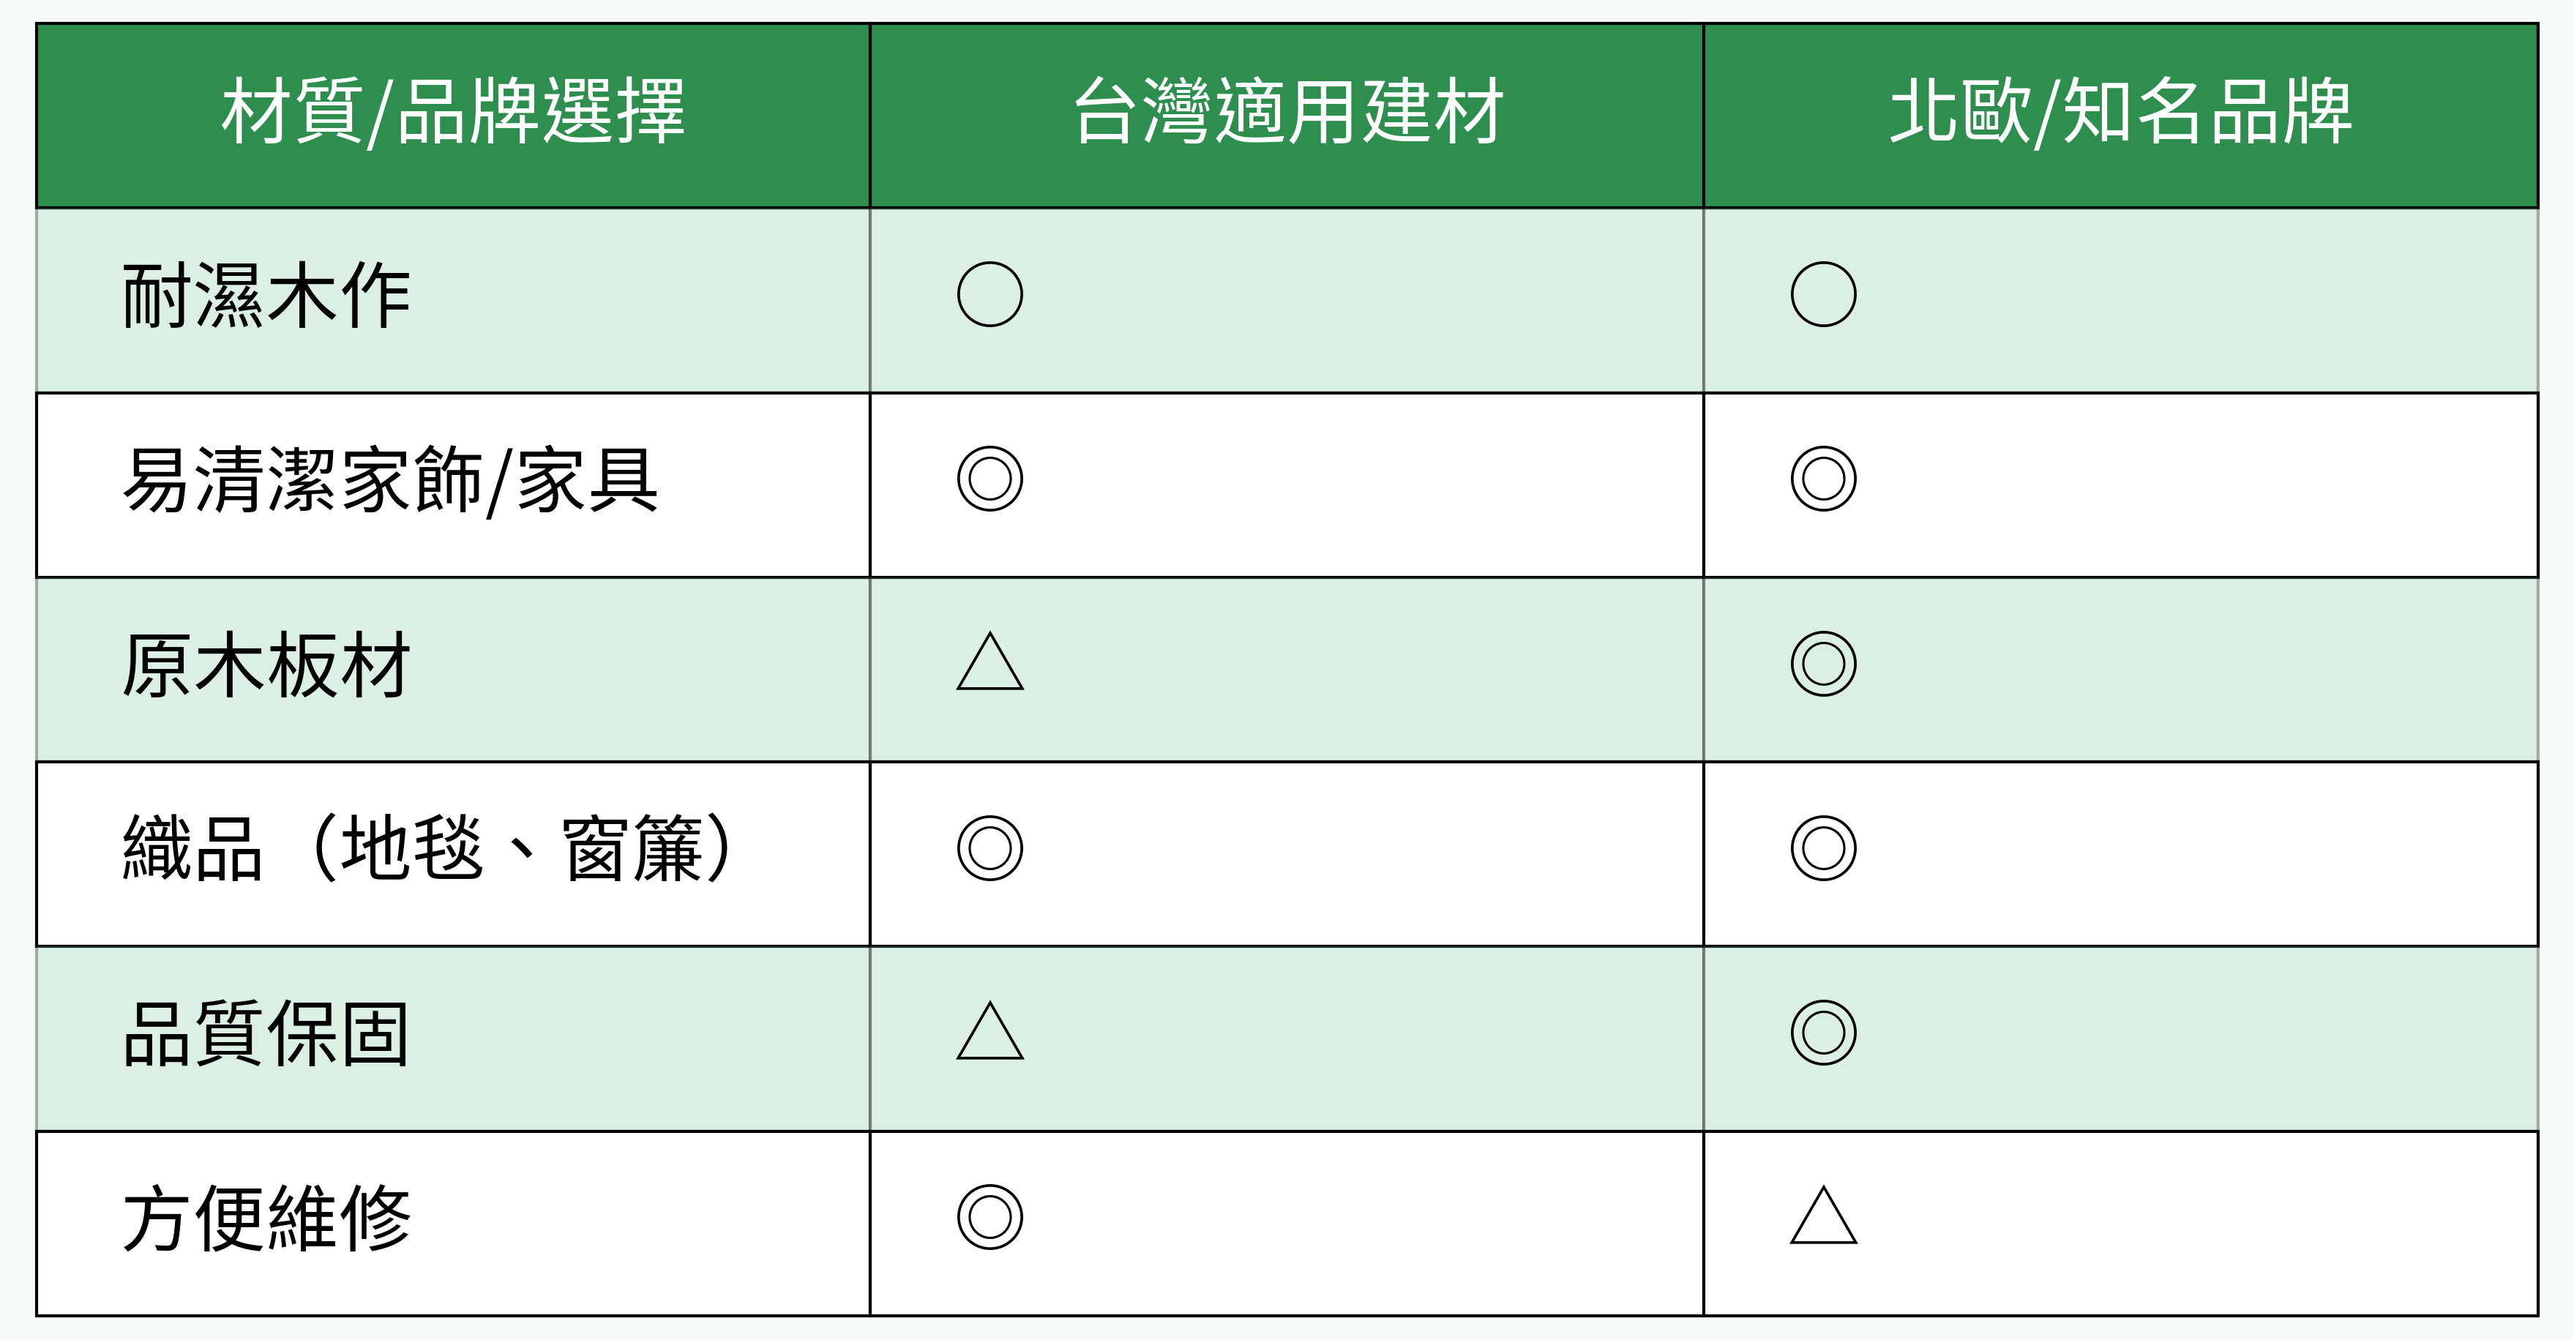Click the triangle in the 方便維修 row

1822,1217
